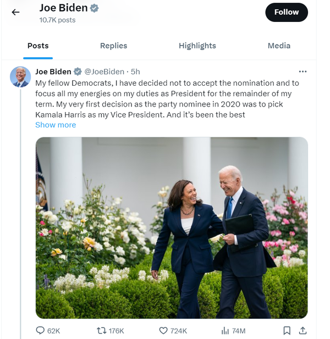Open the attached garden photo
Viewport: 330px width, 339px height.
172,227
